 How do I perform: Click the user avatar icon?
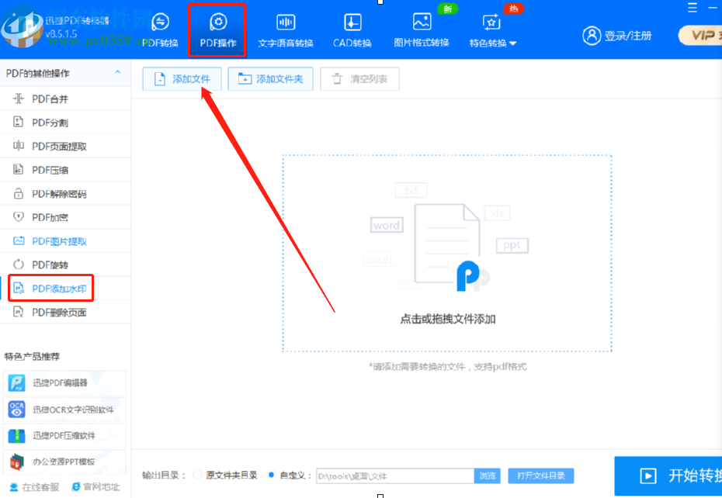(592, 36)
